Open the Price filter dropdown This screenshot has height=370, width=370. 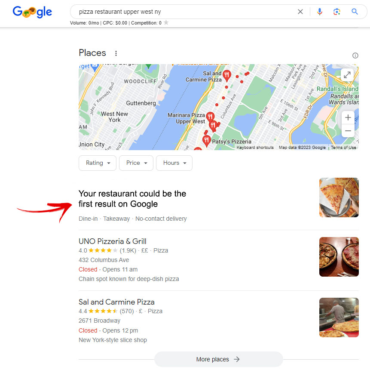(x=136, y=163)
